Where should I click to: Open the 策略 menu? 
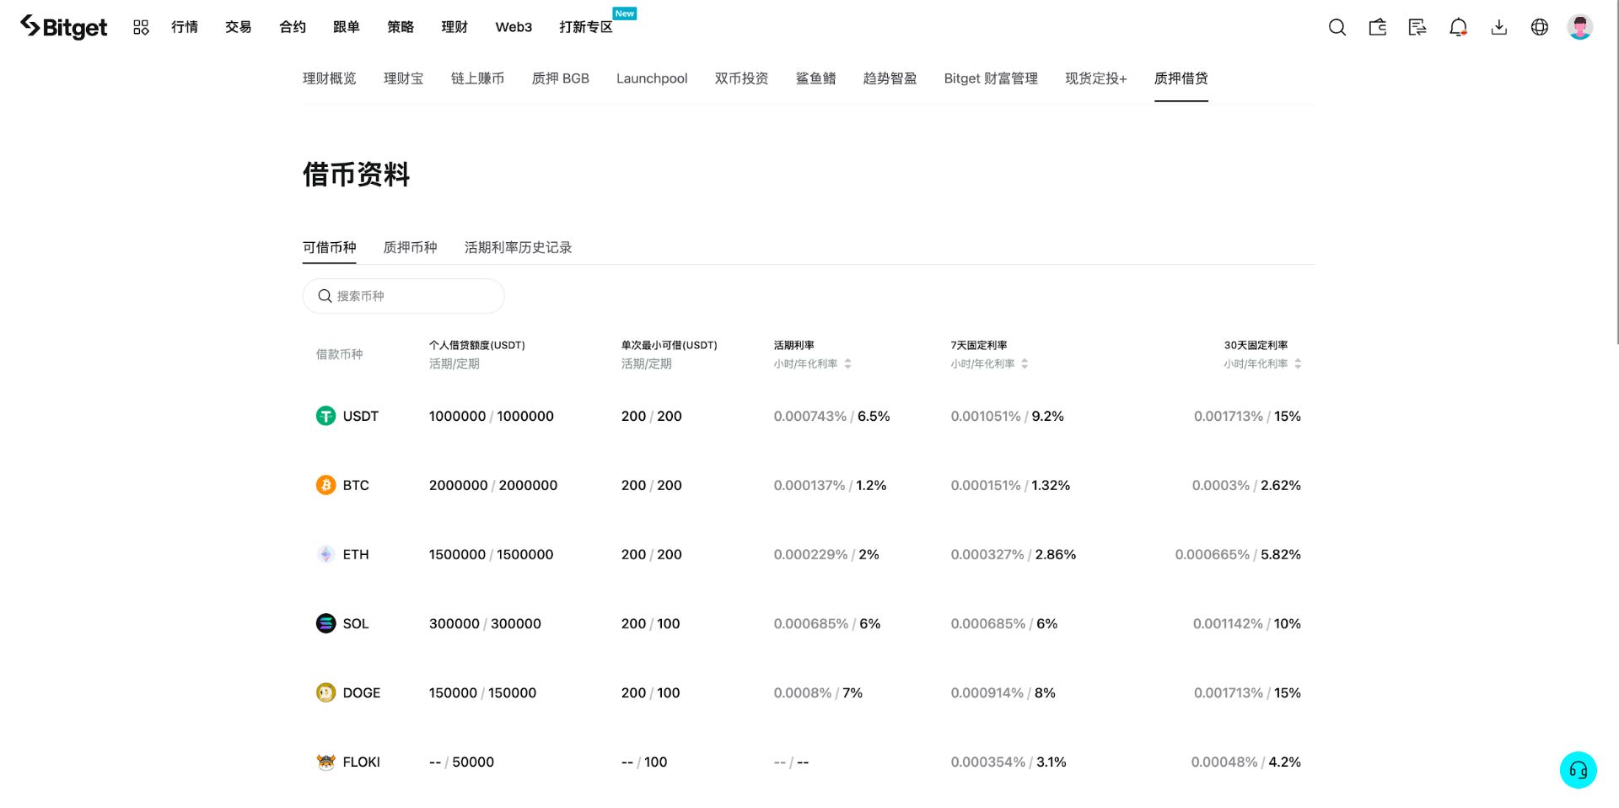(x=401, y=27)
